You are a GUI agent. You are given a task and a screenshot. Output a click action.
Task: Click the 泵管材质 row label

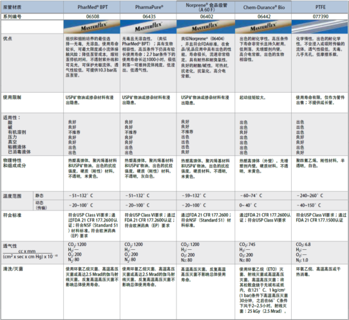point(12,7)
